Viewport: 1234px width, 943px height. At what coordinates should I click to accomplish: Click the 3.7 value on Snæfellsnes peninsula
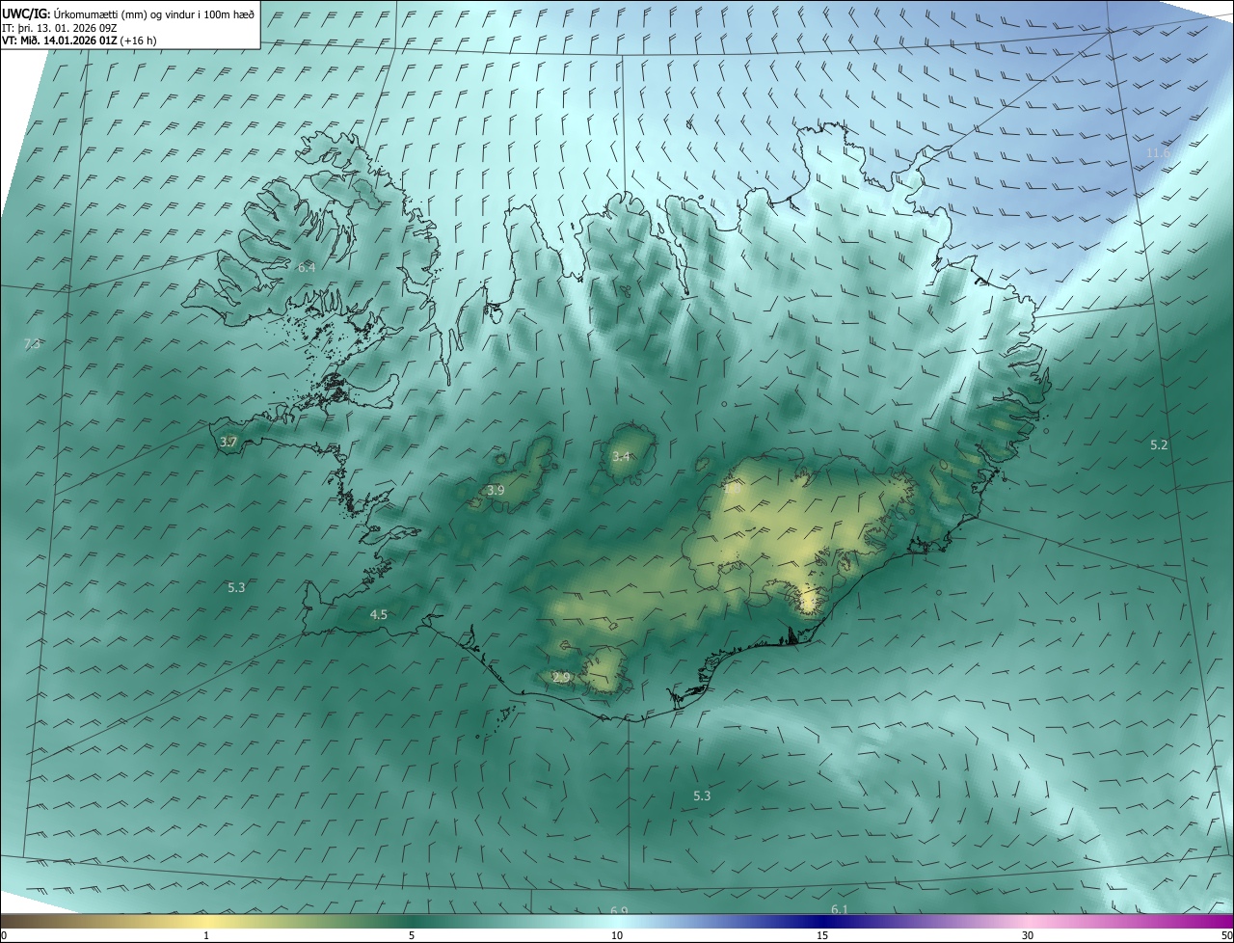pyautogui.click(x=228, y=442)
